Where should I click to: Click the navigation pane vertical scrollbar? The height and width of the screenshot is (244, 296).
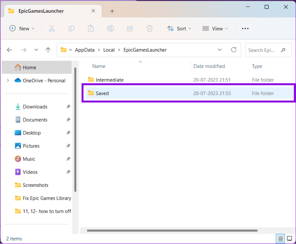(x=75, y=130)
